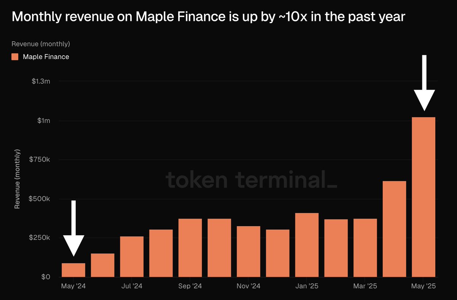This screenshot has height=300, width=457.
Task: Click the token terminal watermark
Action: [251, 180]
